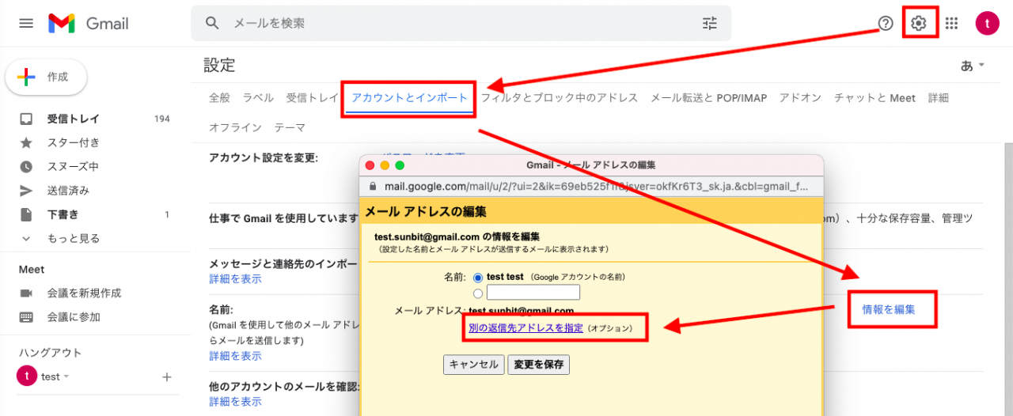1013x416 pixels.
Task: Click the Hangouts test avatar
Action: [26, 376]
